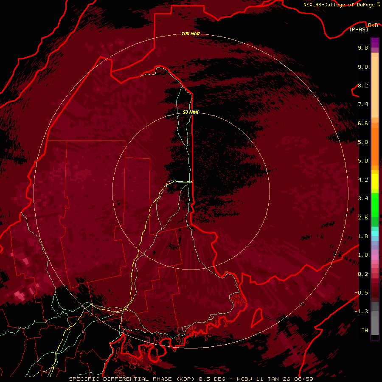Click the cyan color bar segment
Image resolution: width=382 pixels, height=382 pixels.
tap(375, 233)
